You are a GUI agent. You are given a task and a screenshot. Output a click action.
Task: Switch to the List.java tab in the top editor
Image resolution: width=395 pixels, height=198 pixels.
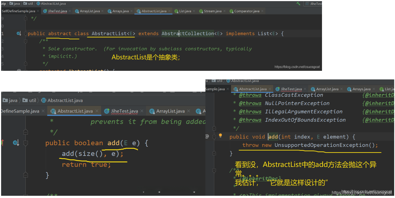185,11
